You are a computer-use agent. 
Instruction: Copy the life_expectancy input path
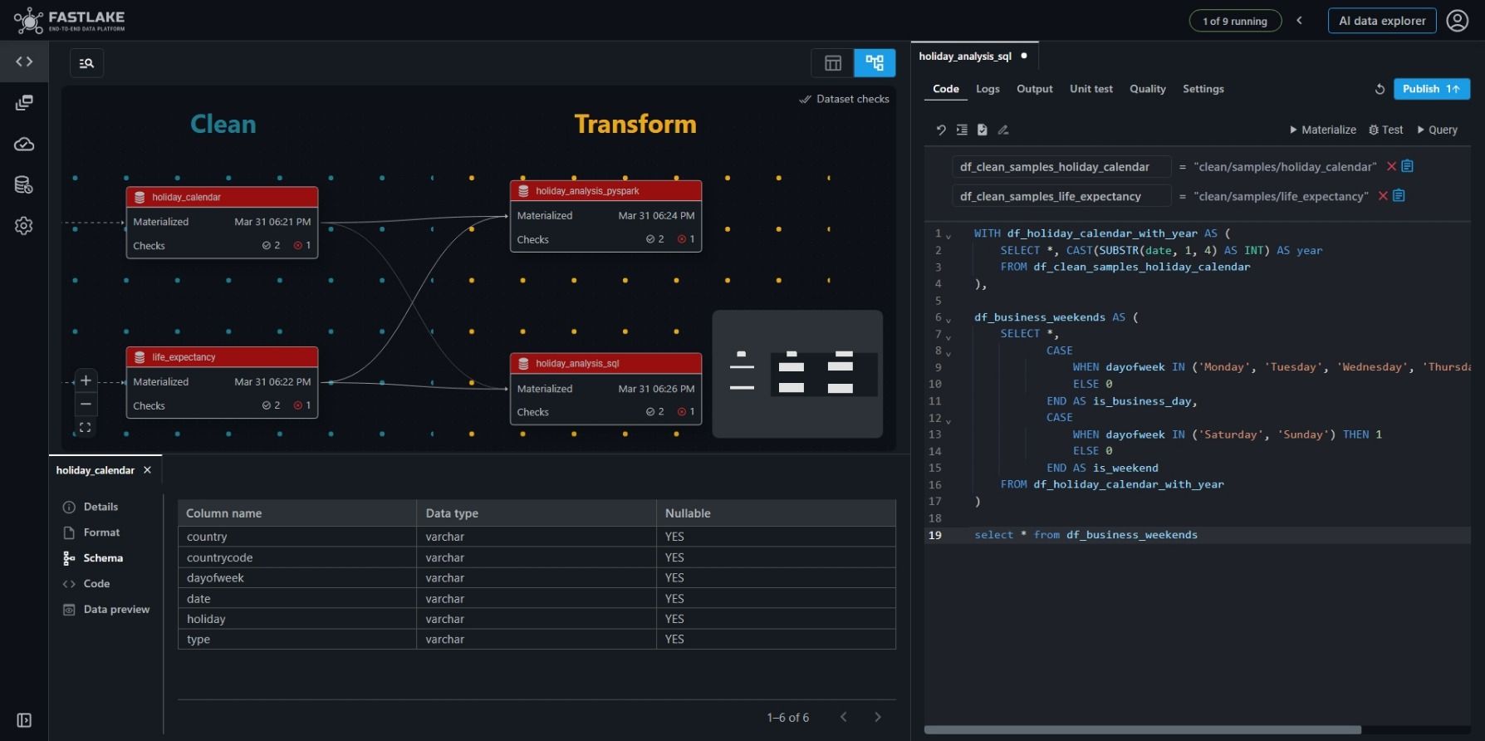tap(1399, 196)
